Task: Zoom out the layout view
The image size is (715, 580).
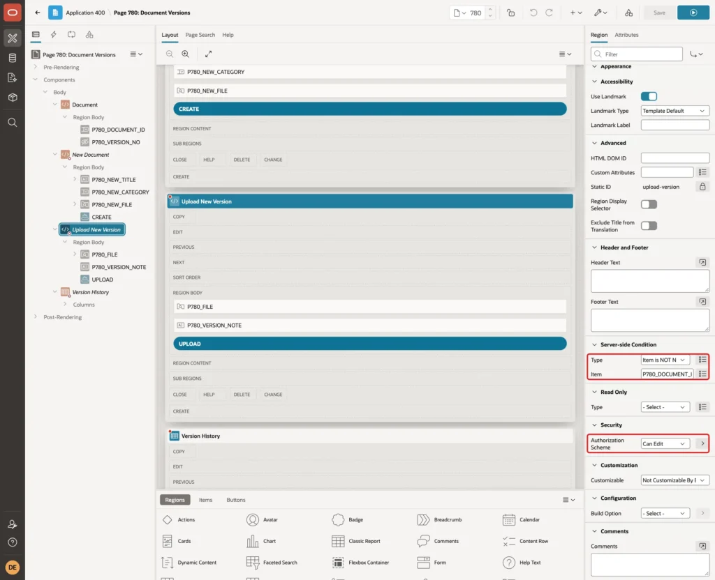Action: (x=170, y=54)
